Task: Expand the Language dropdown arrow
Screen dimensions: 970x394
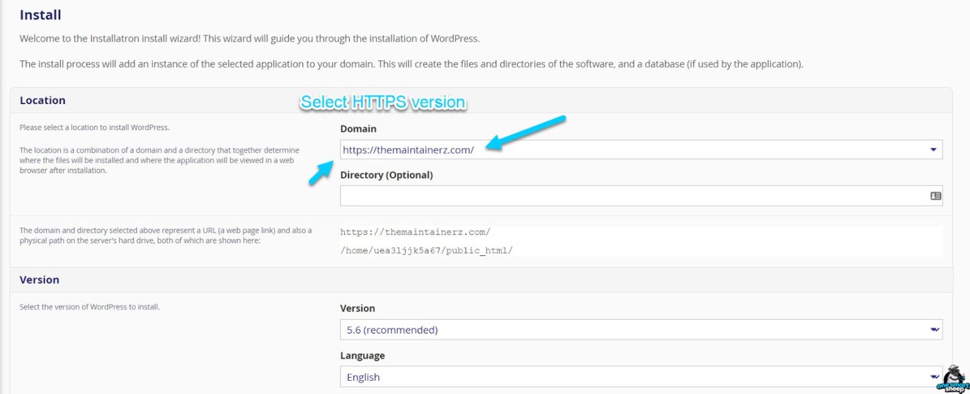Action: [x=933, y=377]
